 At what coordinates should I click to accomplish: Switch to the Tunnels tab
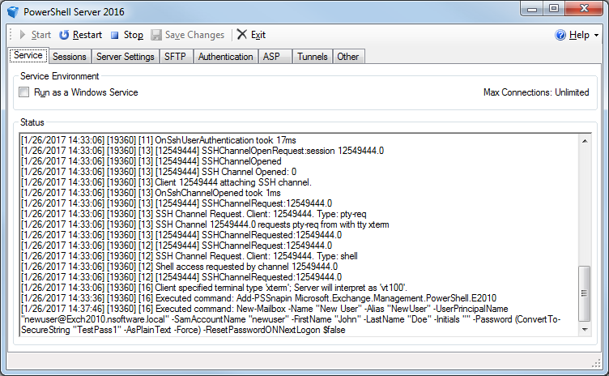point(313,57)
